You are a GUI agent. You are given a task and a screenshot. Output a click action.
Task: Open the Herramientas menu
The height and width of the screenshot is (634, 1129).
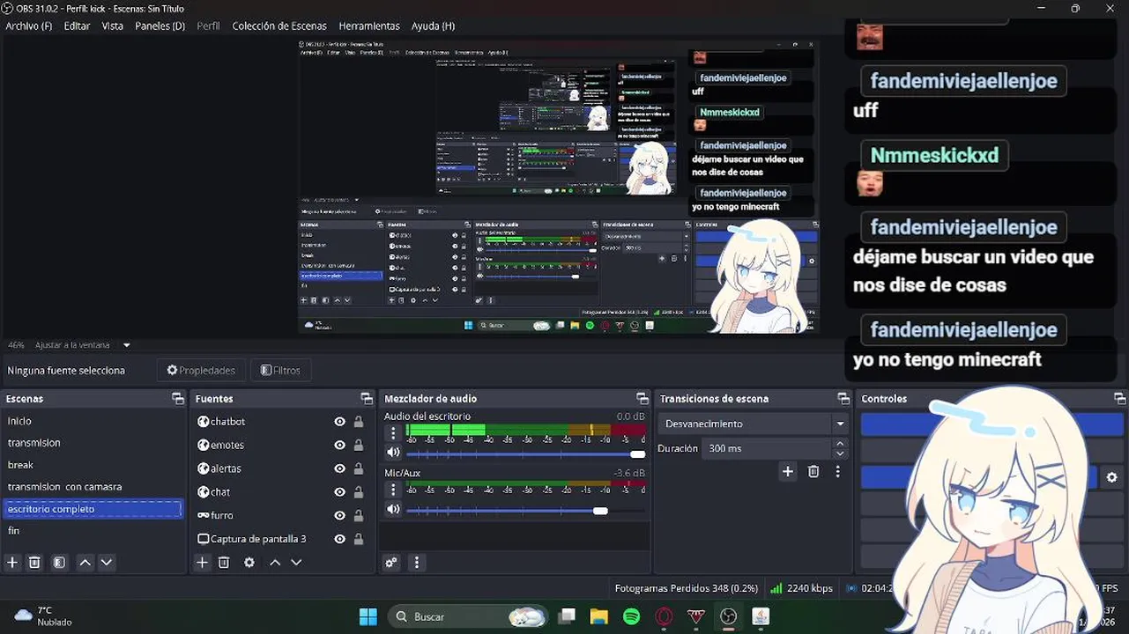pos(369,26)
